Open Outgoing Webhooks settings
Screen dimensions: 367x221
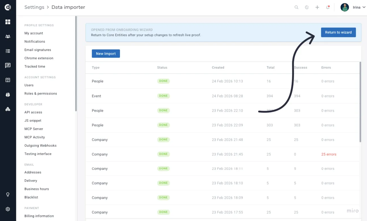click(x=40, y=146)
